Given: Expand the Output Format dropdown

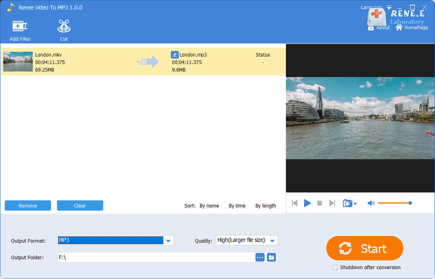Looking at the screenshot, I should coord(168,241).
